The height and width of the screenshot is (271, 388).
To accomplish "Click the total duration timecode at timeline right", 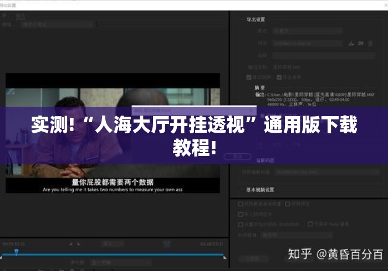I will pos(212,244).
